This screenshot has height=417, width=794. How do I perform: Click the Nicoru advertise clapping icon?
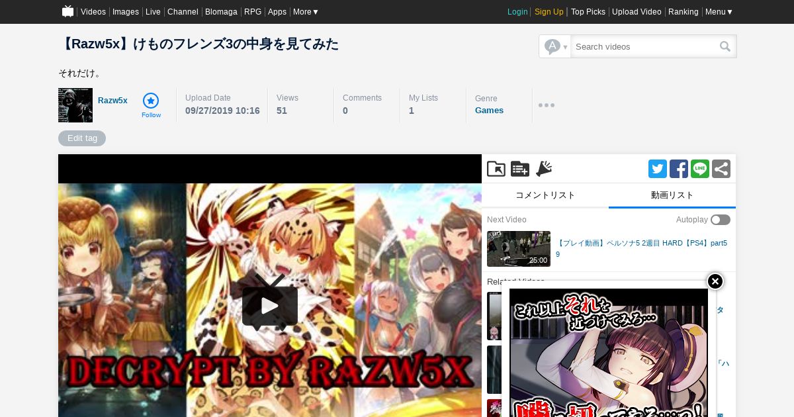point(544,169)
